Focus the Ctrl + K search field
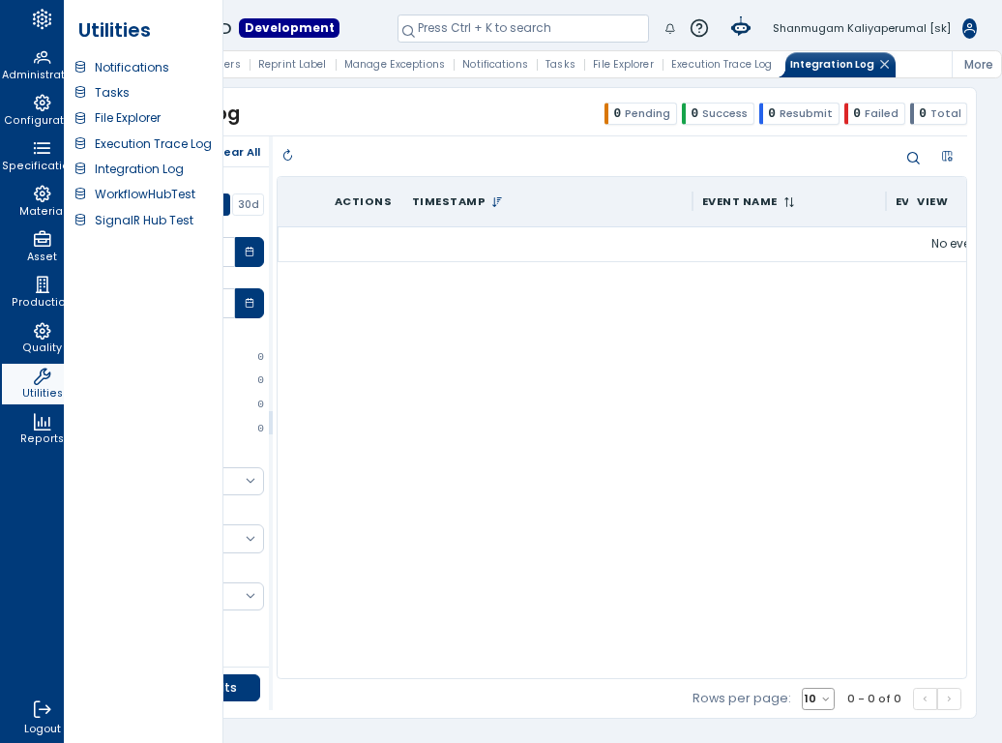The height and width of the screenshot is (743, 1002). (x=522, y=28)
